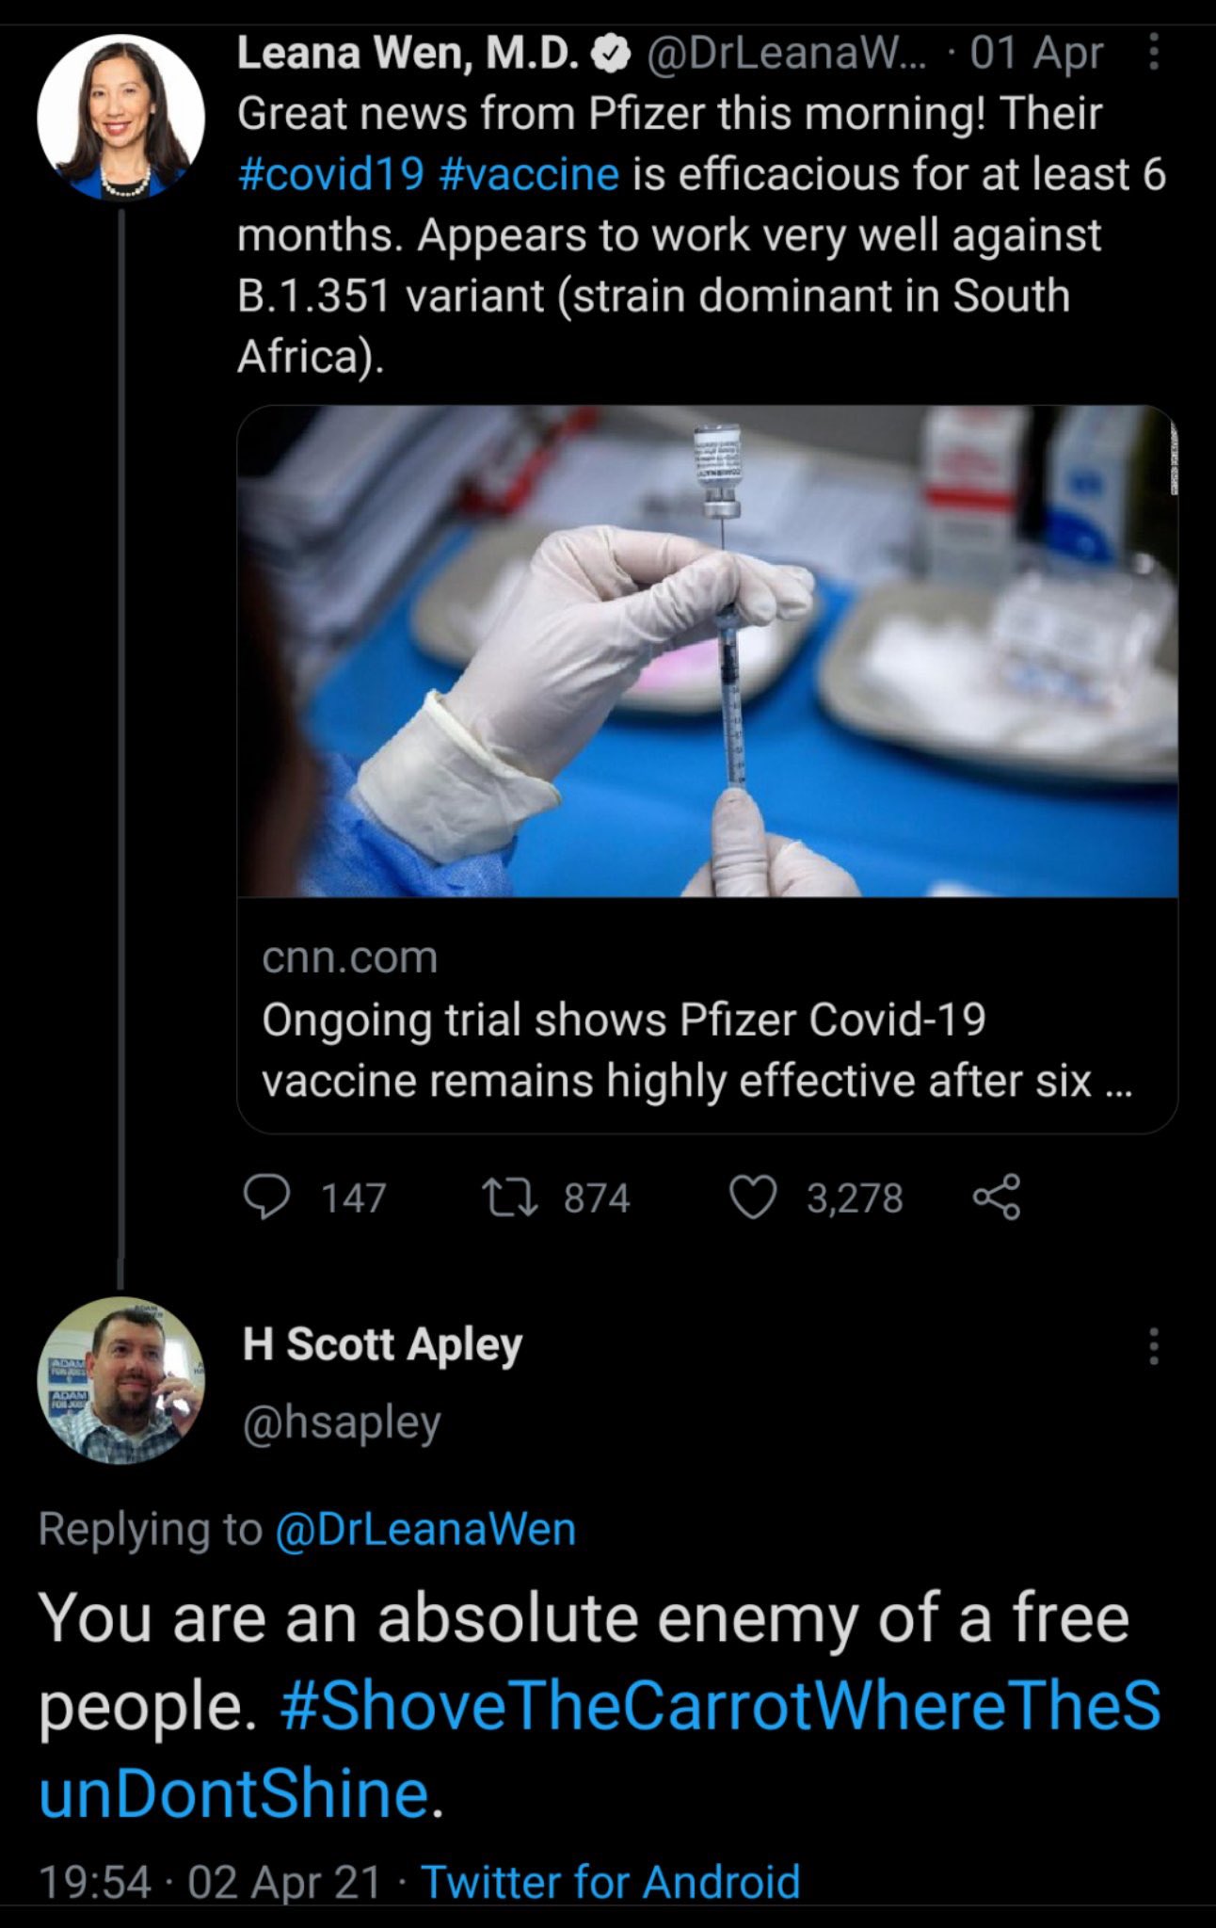The image size is (1216, 1928).
Task: Open H Scott Apley's profile avatar
Action: 120,1380
